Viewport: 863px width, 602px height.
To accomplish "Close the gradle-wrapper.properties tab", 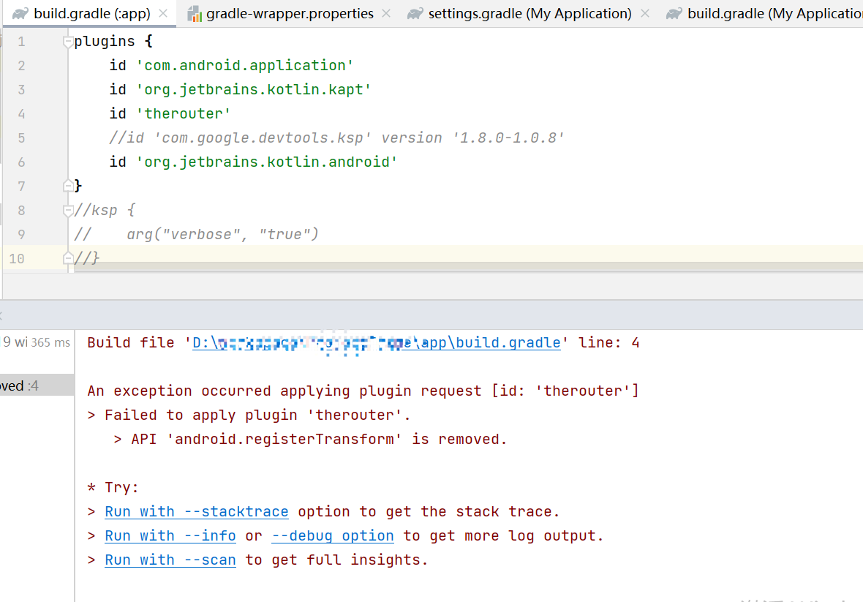I will [385, 12].
